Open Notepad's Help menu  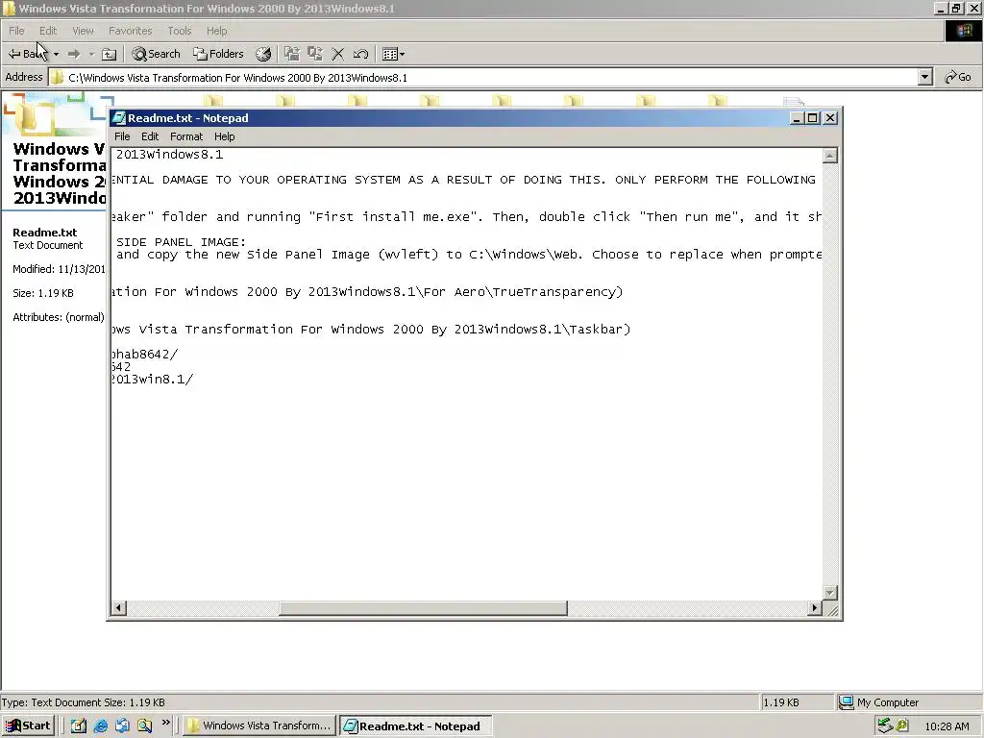(224, 136)
